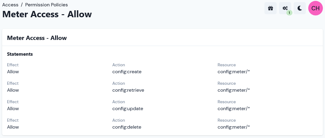Open the CH user avatar menu

pos(316,8)
